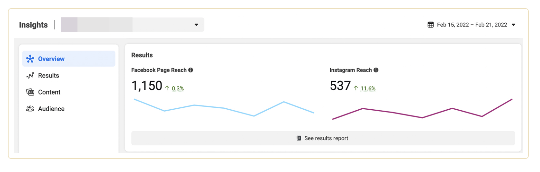
Task: Click the Audience people icon
Action: [30, 109]
